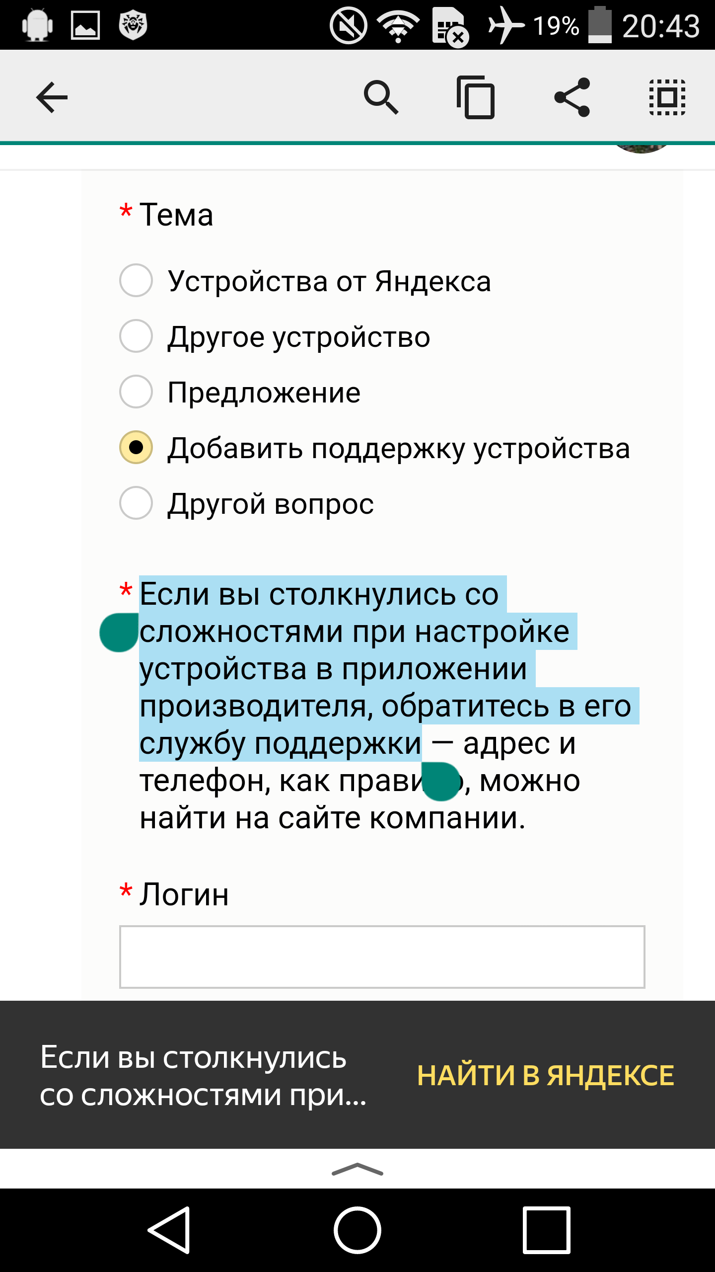
Task: Pick the "Другой вопрос" radio button
Action: [136, 503]
